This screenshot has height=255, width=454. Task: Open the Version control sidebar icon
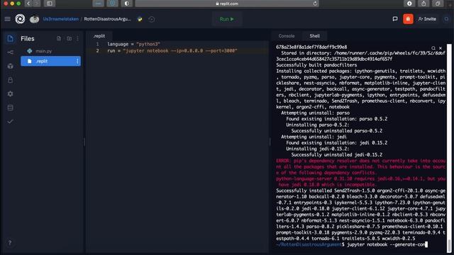pyautogui.click(x=10, y=52)
